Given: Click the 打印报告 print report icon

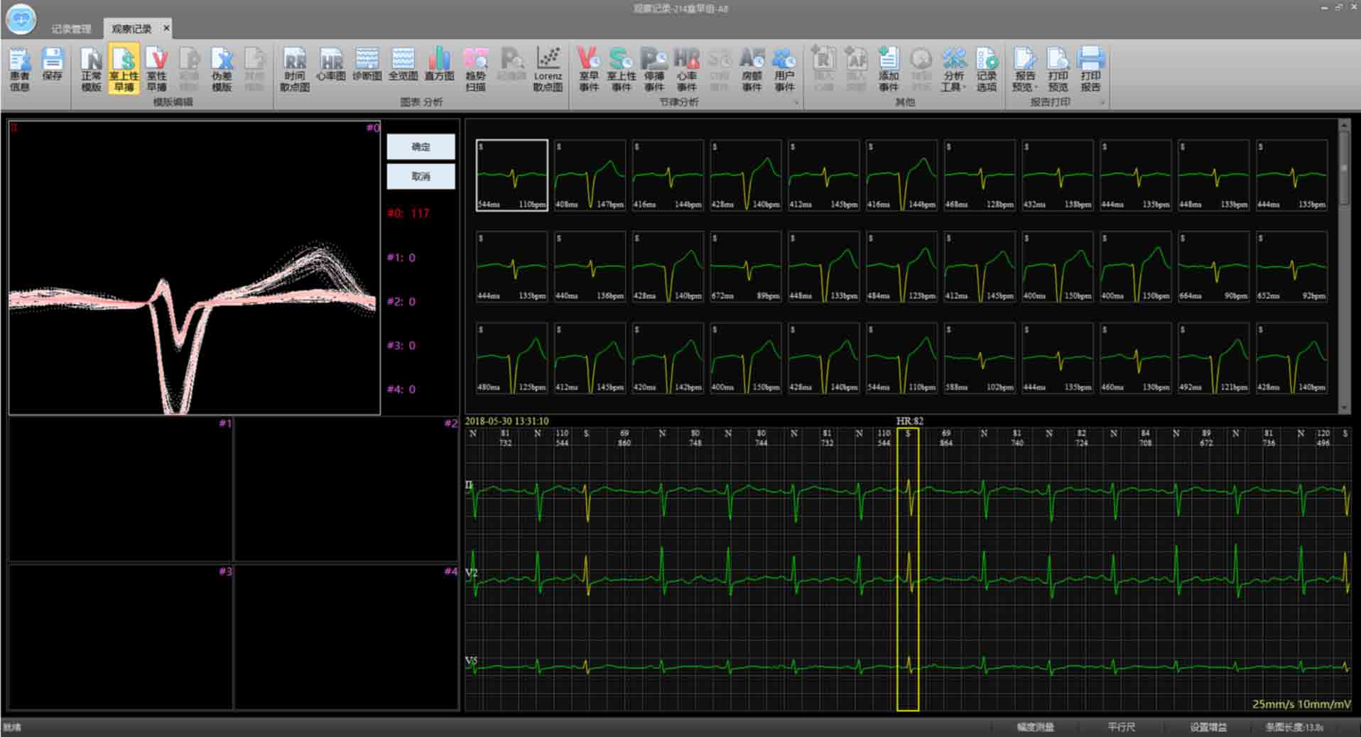Looking at the screenshot, I should pos(1090,70).
